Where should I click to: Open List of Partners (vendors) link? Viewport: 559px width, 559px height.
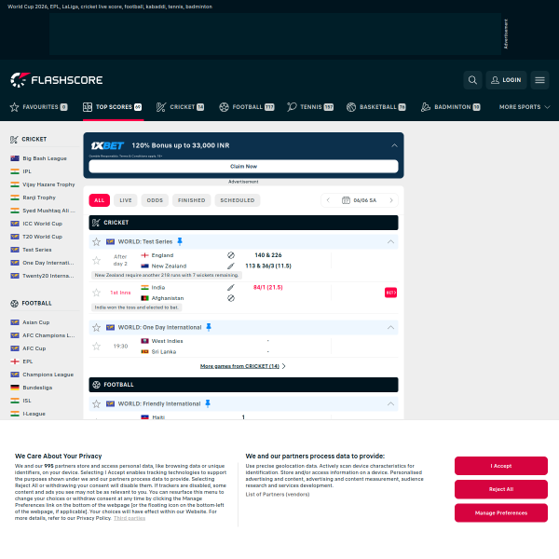point(278,495)
